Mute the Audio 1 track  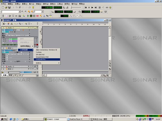pos(29,28)
